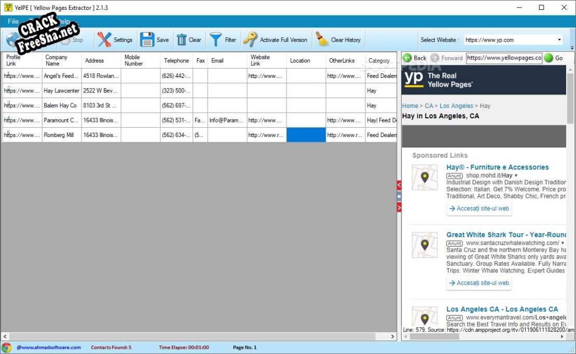Screen dimensions: 576x354
Task: Click the Activate Full Version key icon
Action: [250, 40]
